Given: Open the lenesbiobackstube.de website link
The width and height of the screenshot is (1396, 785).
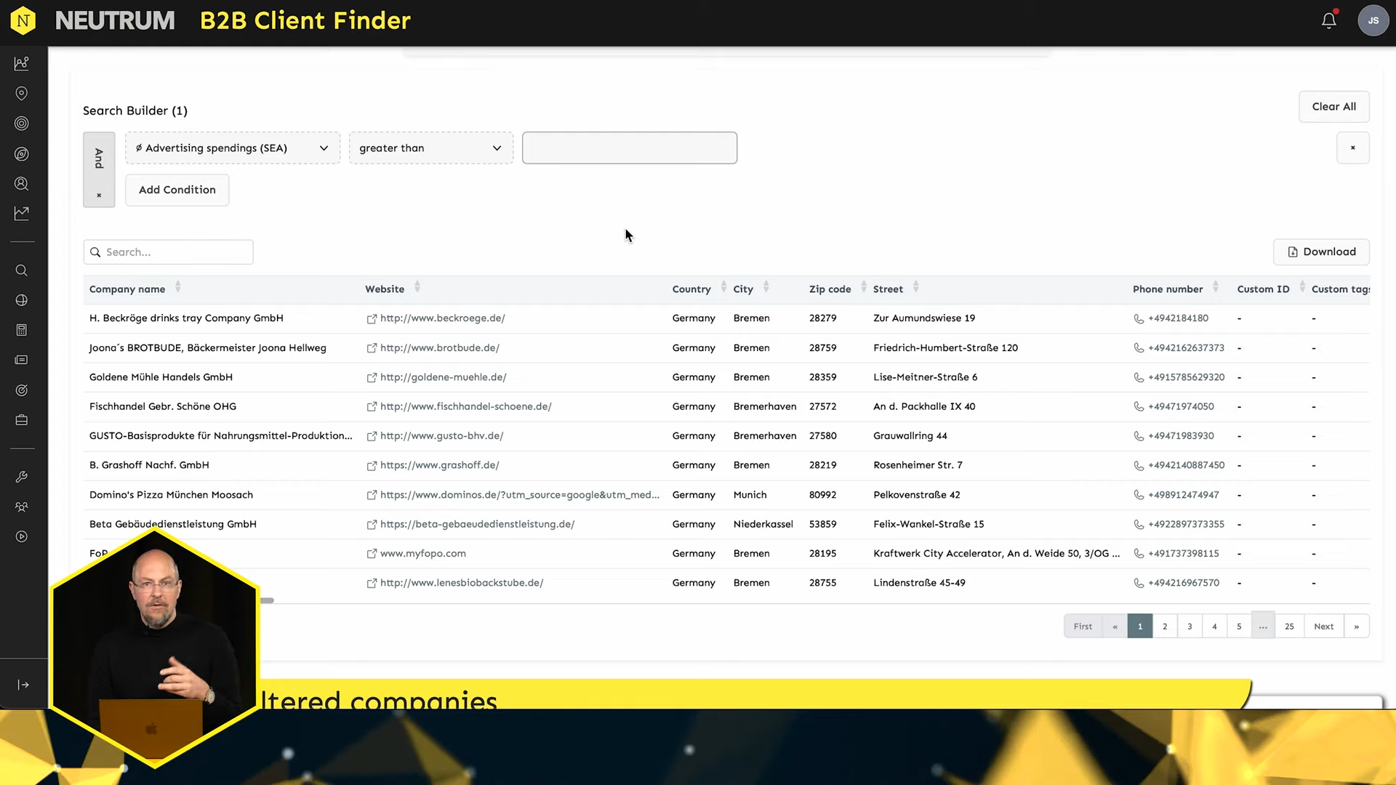Looking at the screenshot, I should (x=461, y=583).
